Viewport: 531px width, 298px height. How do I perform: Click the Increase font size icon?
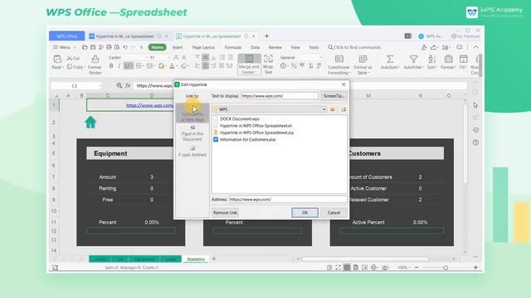point(176,58)
